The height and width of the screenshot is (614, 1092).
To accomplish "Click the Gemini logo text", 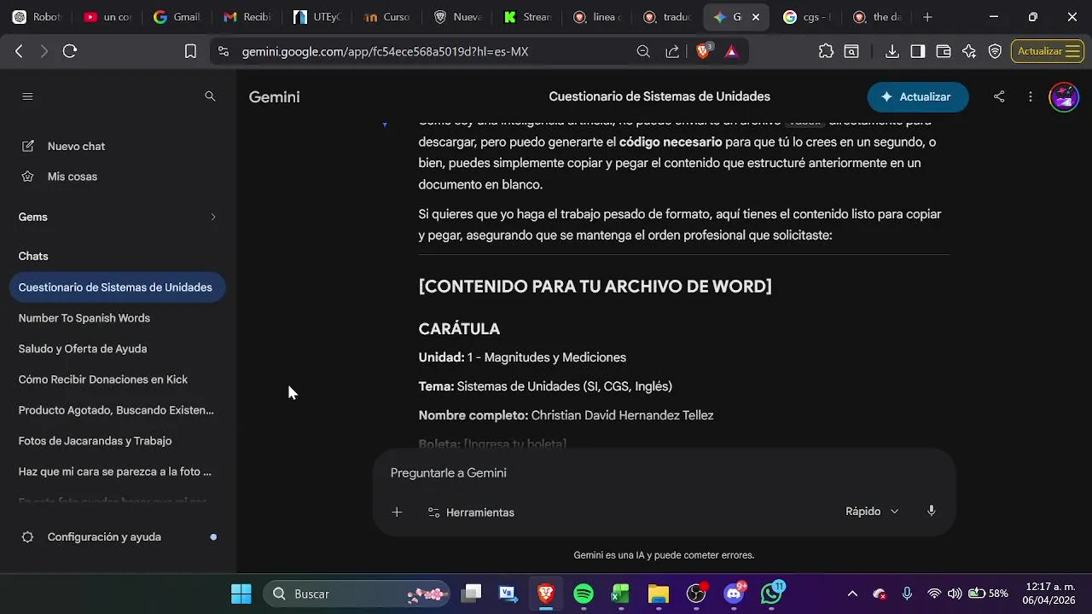I will click(x=274, y=96).
